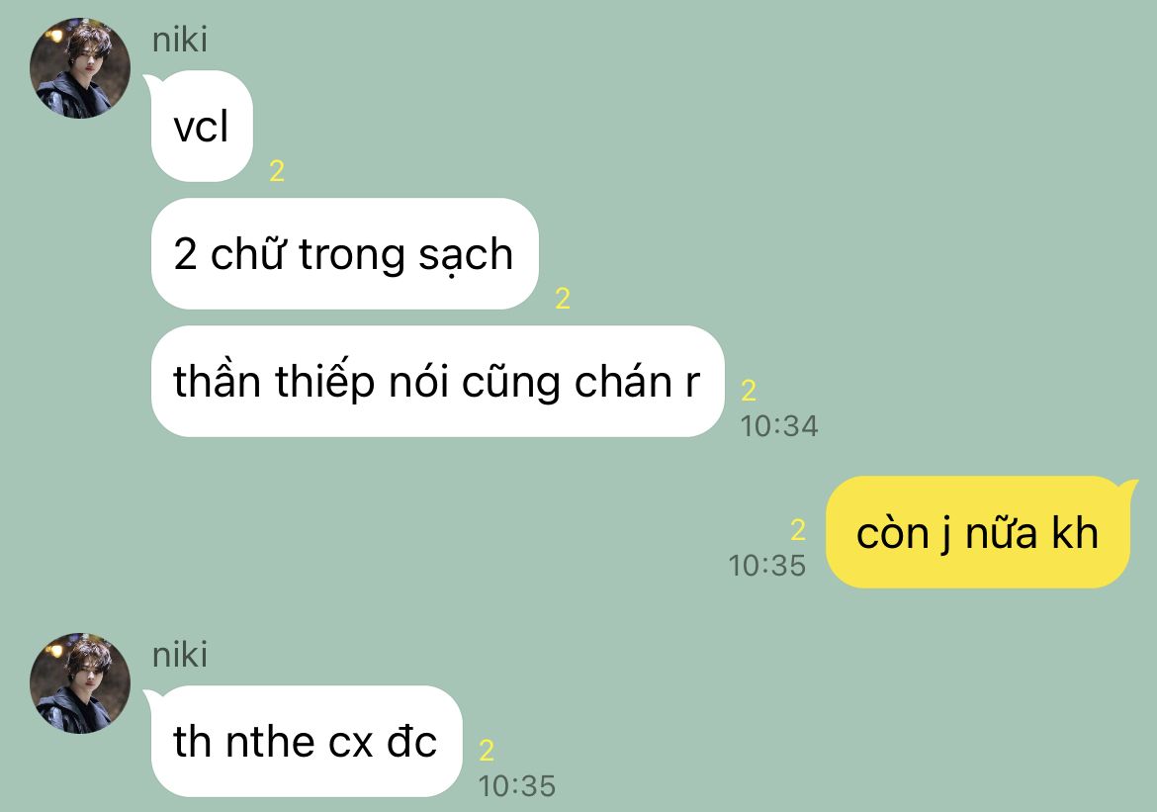Select the yellow 'còn j nữa kh' bubble
The width and height of the screenshot is (1157, 812).
(x=978, y=532)
